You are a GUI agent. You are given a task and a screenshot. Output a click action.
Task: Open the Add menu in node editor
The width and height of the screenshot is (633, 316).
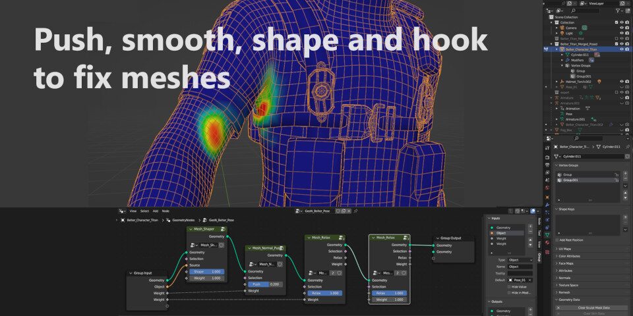coord(155,211)
